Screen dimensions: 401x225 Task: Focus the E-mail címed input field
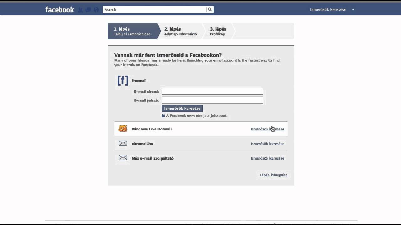point(212,91)
